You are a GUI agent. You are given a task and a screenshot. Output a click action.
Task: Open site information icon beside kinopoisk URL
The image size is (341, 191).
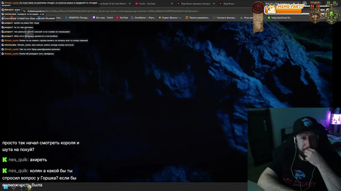[24, 11]
